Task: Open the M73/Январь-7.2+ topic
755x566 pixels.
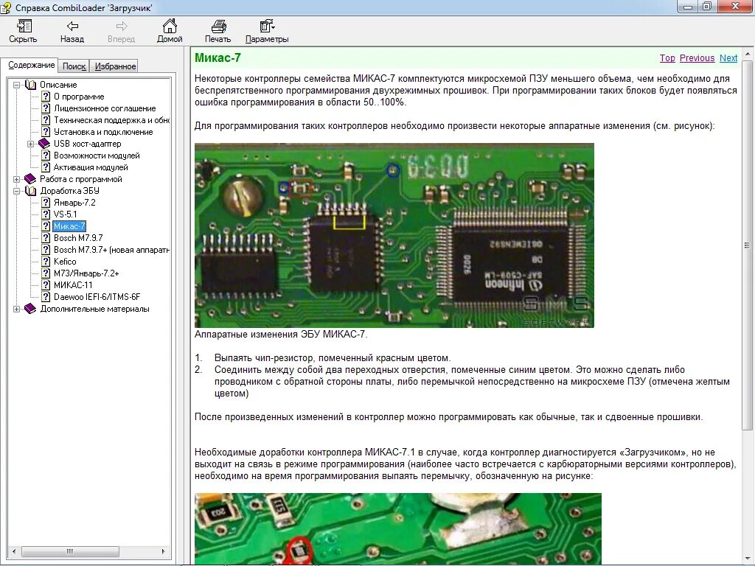Action: tap(86, 273)
